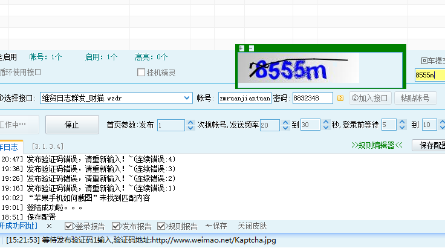445x248 pixels.
Task: Click the orange help icon beside password
Action: point(340,98)
